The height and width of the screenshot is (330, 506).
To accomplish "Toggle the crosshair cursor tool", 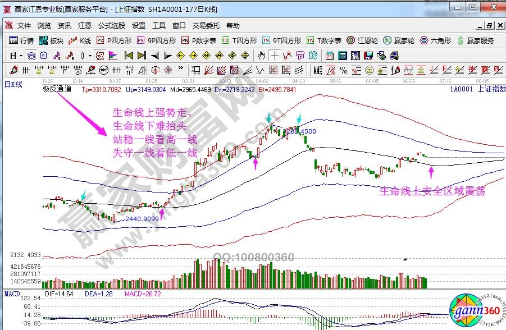I will [x=275, y=56].
